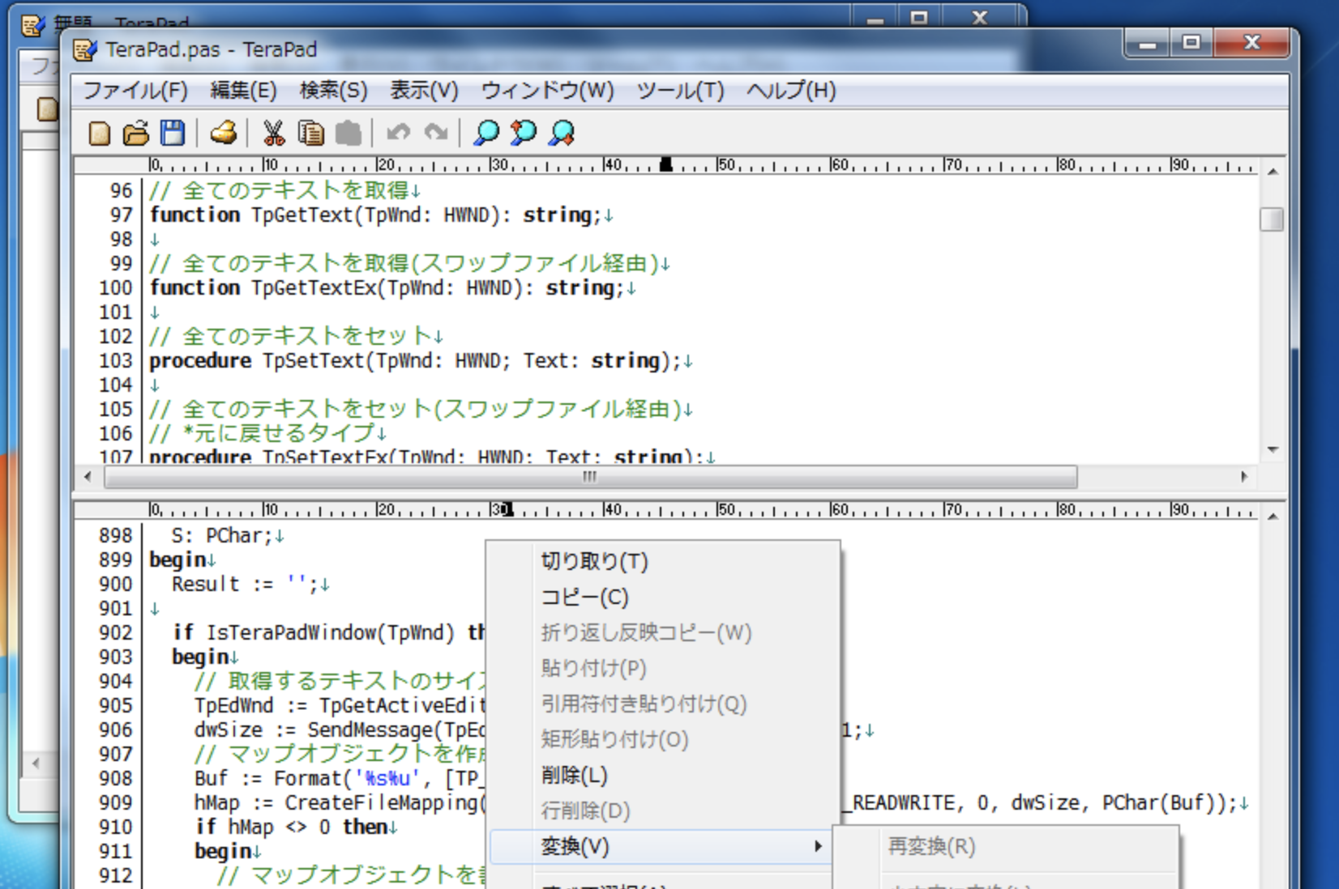The height and width of the screenshot is (889, 1339).
Task: Click the upper pane column ruler
Action: (665, 166)
